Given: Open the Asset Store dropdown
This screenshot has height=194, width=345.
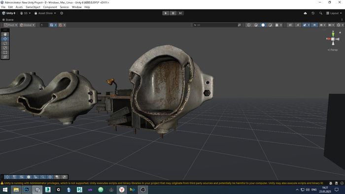Looking at the screenshot, I should (45, 13).
